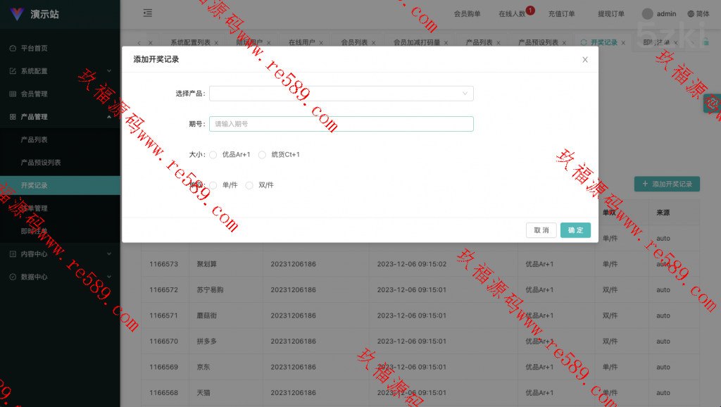The width and height of the screenshot is (721, 407).
Task: Click the globe language icon 简体
Action: coord(691,13)
